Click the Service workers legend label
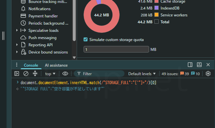 pos(174,15)
